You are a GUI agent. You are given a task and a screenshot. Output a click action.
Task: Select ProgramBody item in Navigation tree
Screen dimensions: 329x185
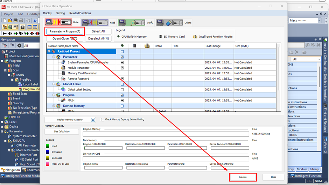31,89
